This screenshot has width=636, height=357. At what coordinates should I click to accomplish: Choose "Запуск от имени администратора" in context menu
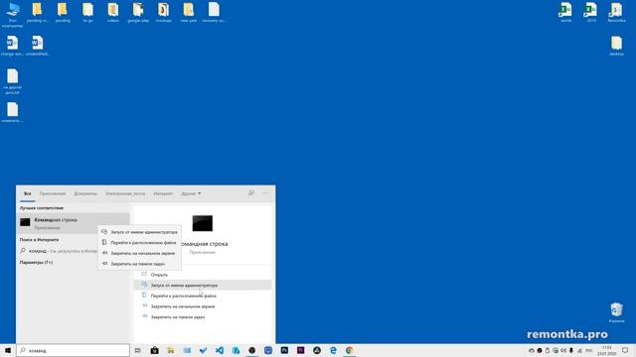139,232
